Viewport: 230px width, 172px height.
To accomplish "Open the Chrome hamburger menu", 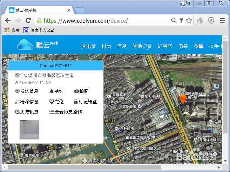I will pos(222,21).
